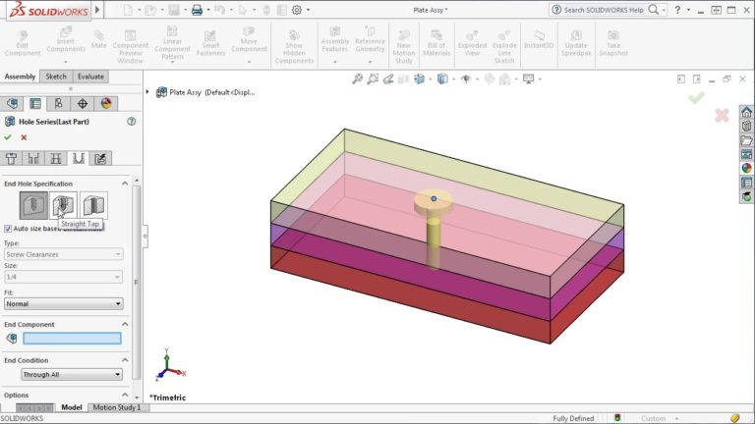This screenshot has width=755, height=424.
Task: Click Previous View in view toolbar
Action: 388,79
